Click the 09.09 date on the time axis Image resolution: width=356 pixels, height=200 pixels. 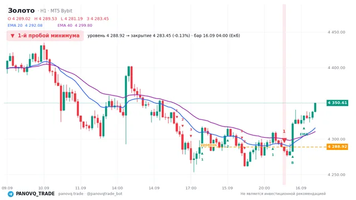[7, 188]
